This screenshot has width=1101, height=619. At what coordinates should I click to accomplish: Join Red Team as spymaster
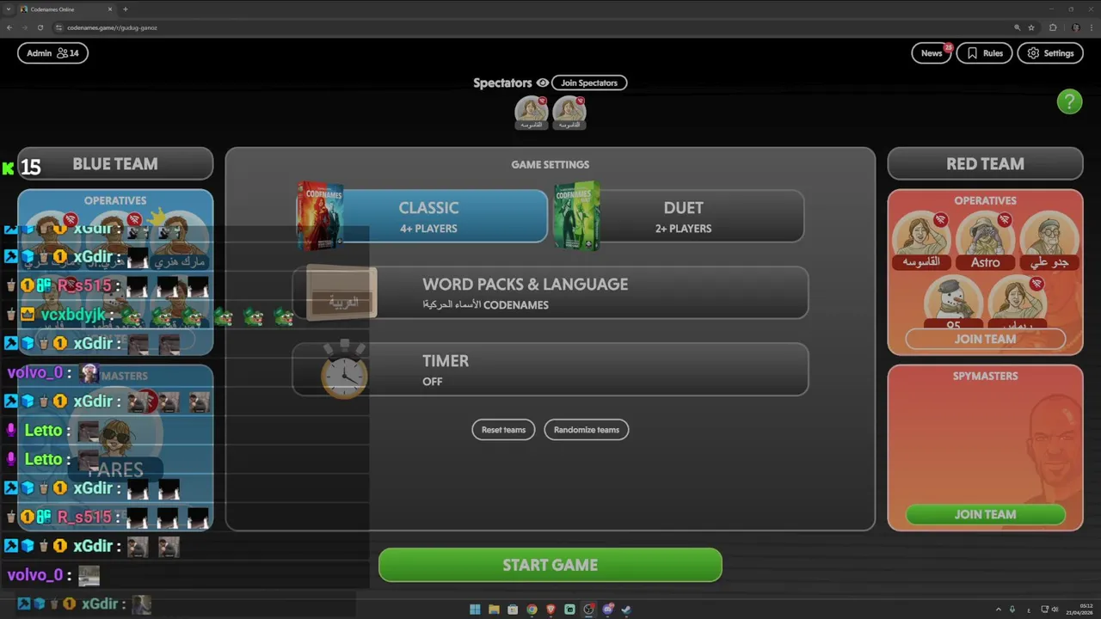[x=985, y=514]
